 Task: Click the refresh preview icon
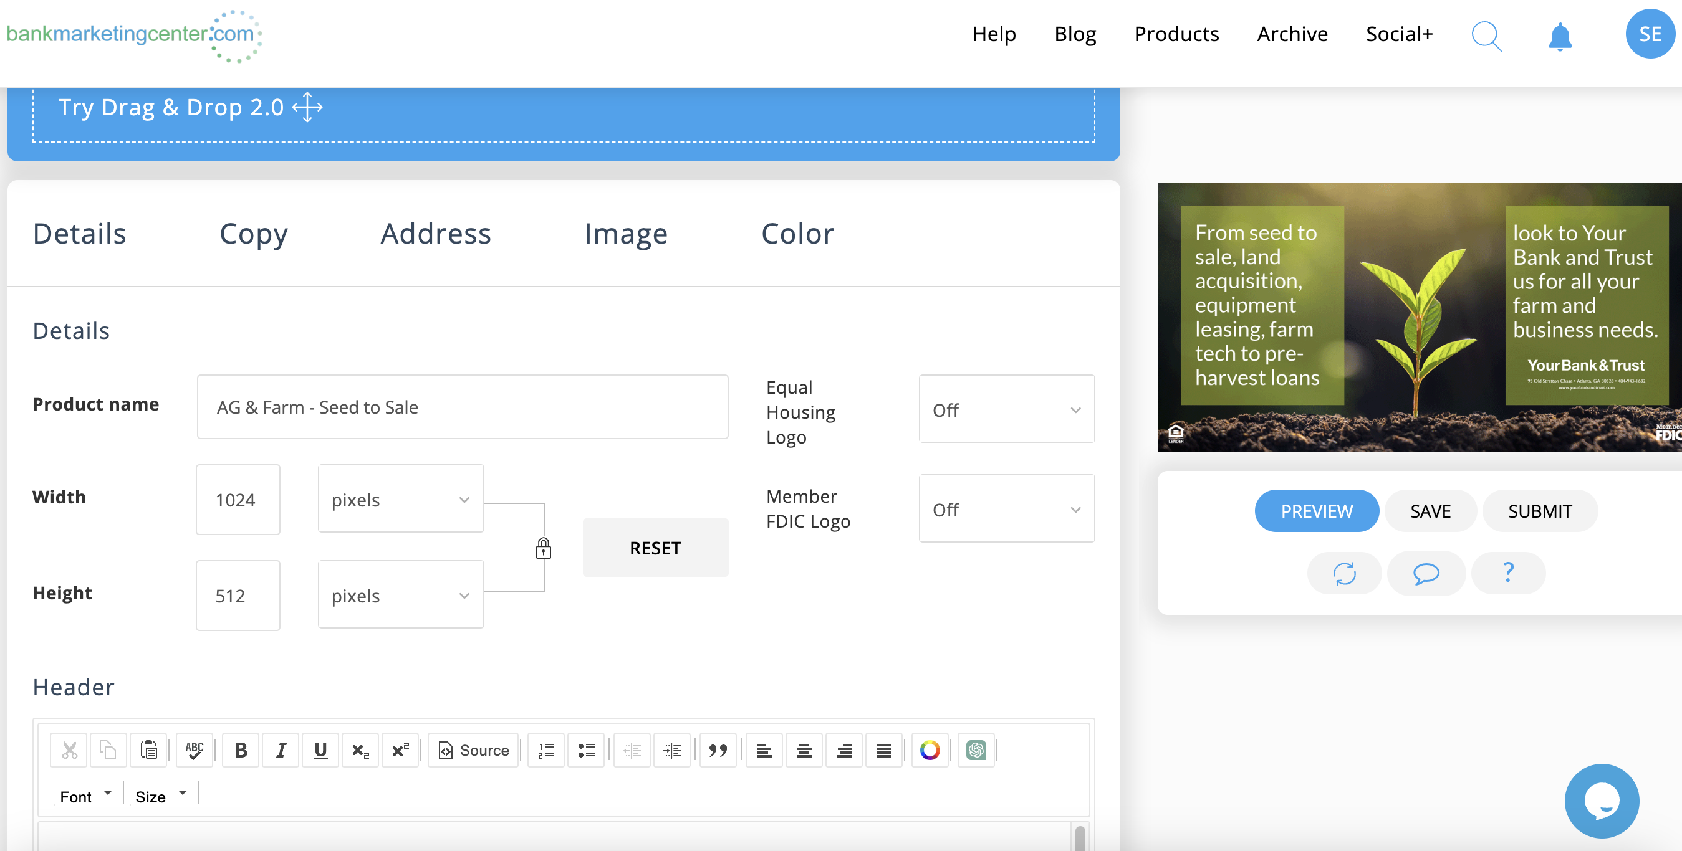pyautogui.click(x=1343, y=574)
